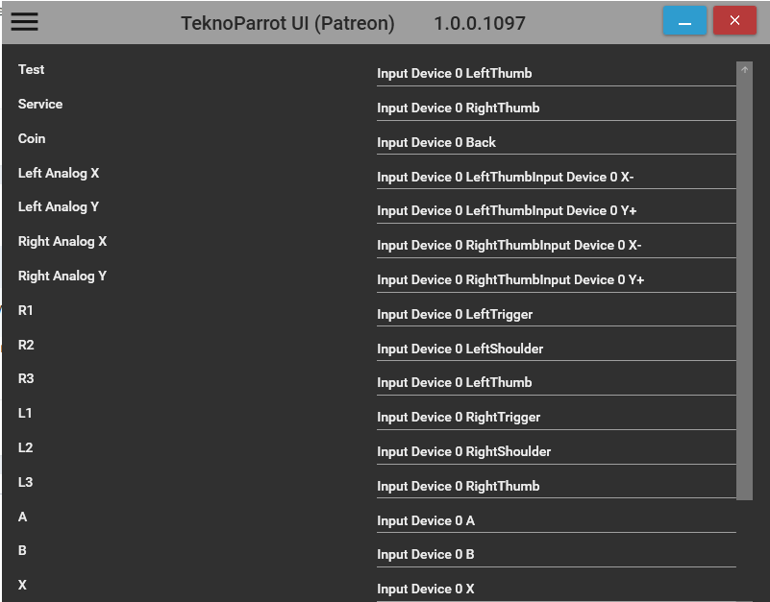
Task: Select the Right Analog X binding field
Action: pos(556,246)
